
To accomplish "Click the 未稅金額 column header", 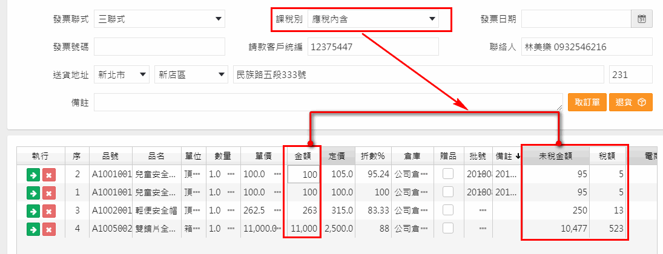I will pos(556,156).
